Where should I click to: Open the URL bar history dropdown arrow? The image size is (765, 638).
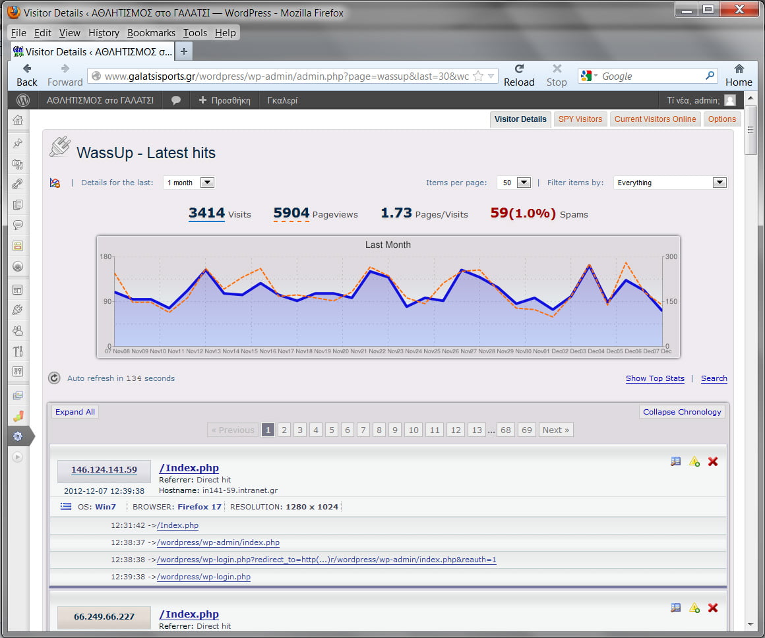tap(491, 76)
